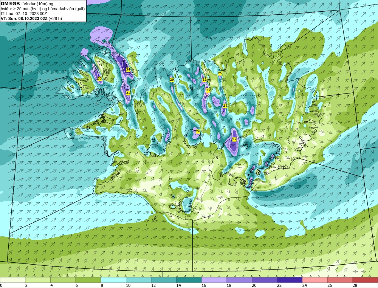Click the 'DMI/IGB' title text
378x288 pixels.
click(10, 4)
